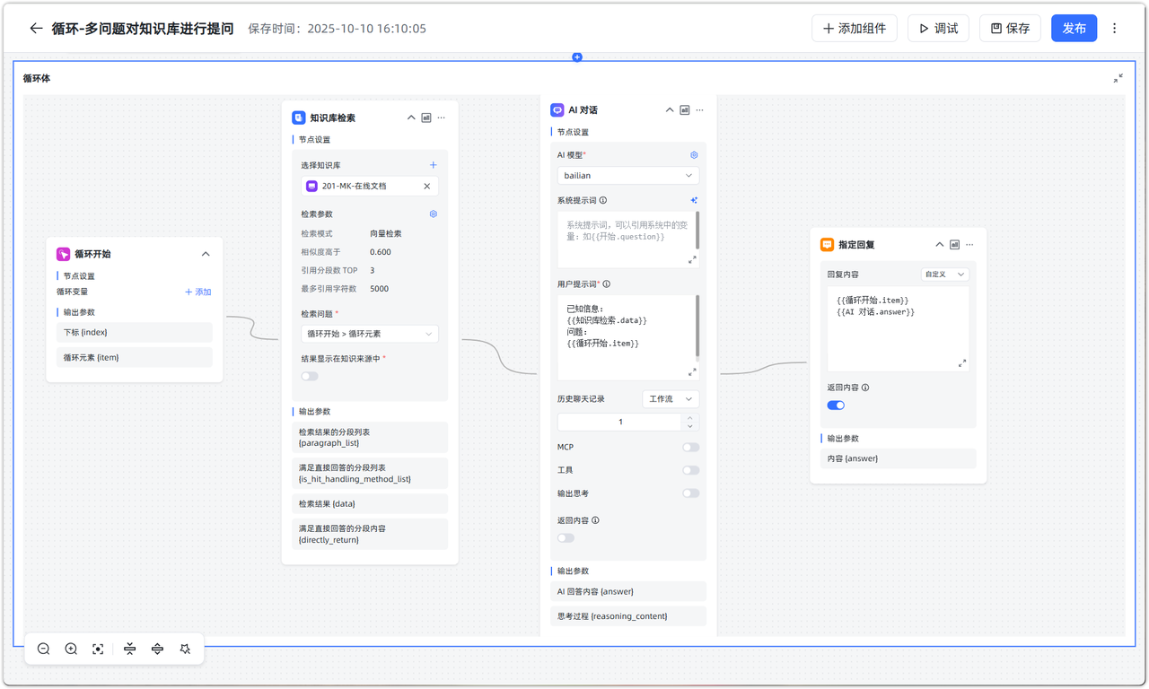Toggle the MCP switch
This screenshot has height=689, width=1149.
(690, 447)
